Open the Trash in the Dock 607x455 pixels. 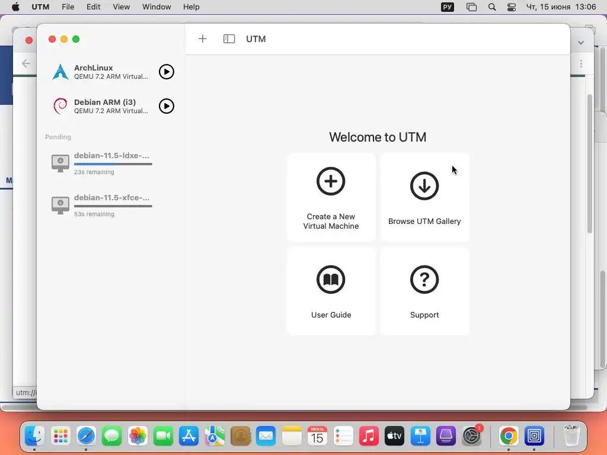[571, 435]
